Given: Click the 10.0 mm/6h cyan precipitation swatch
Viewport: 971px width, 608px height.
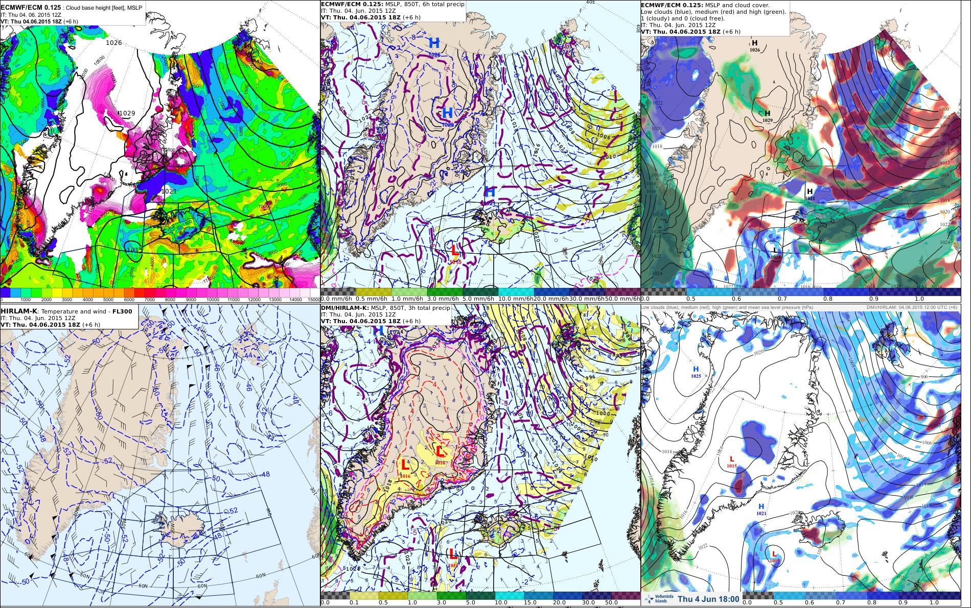Looking at the screenshot, I should coord(515,291).
